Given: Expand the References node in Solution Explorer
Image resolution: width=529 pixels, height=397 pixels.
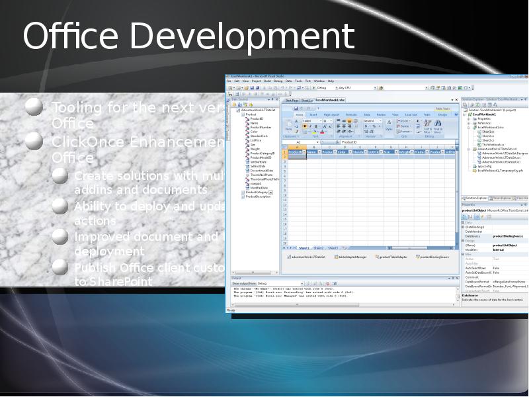Looking at the screenshot, I should (469, 122).
